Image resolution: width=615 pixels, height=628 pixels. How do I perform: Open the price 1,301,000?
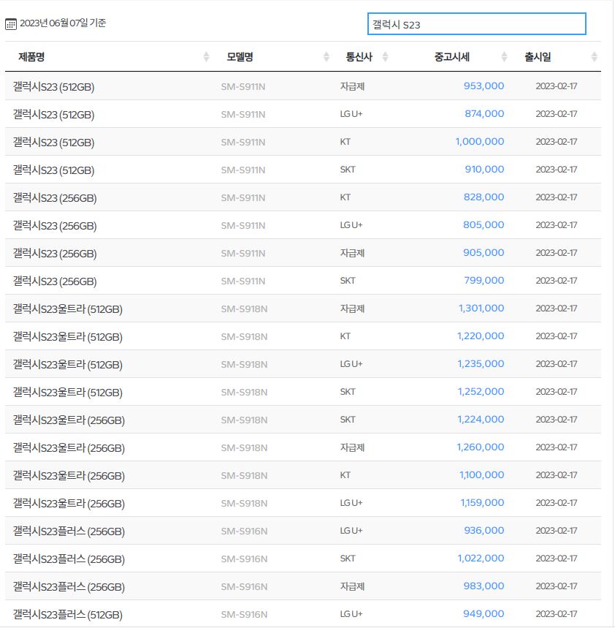coord(481,309)
